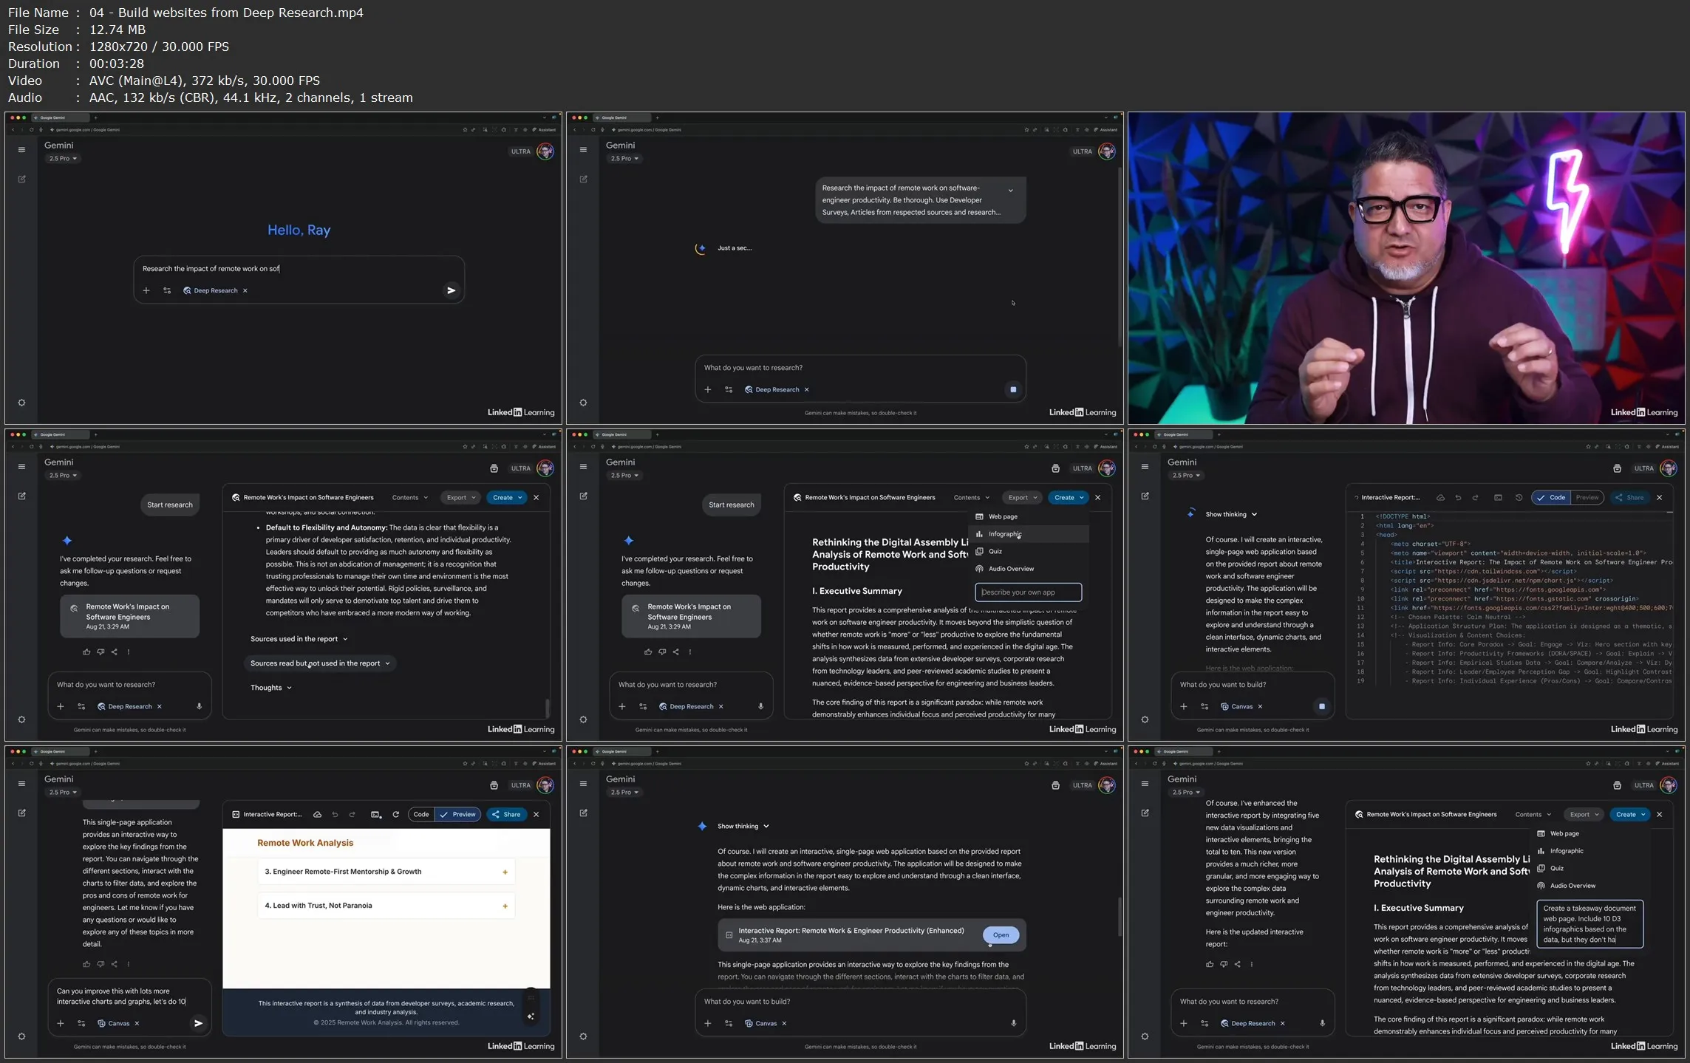Image resolution: width=1690 pixels, height=1063 pixels.
Task: Switch to Code in the 'Remote Work Analysis' frame
Action: (x=421, y=814)
